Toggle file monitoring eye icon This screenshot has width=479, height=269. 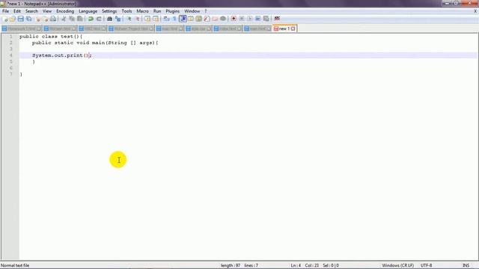pyautogui.click(x=223, y=19)
